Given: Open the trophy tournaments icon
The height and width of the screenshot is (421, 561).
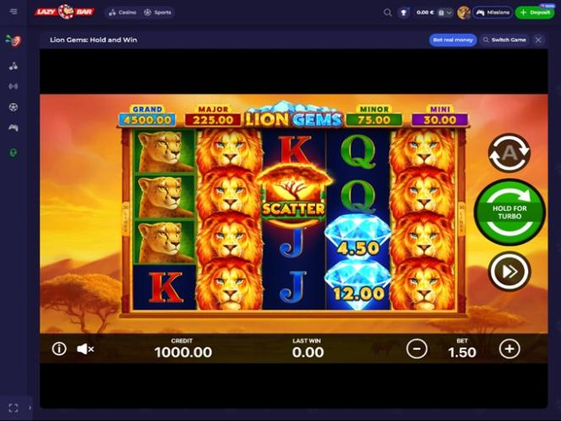Looking at the screenshot, I should 403,13.
